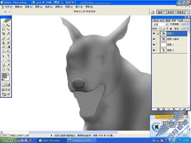
Task: Select the Move tool arrow
Action: (8, 25)
